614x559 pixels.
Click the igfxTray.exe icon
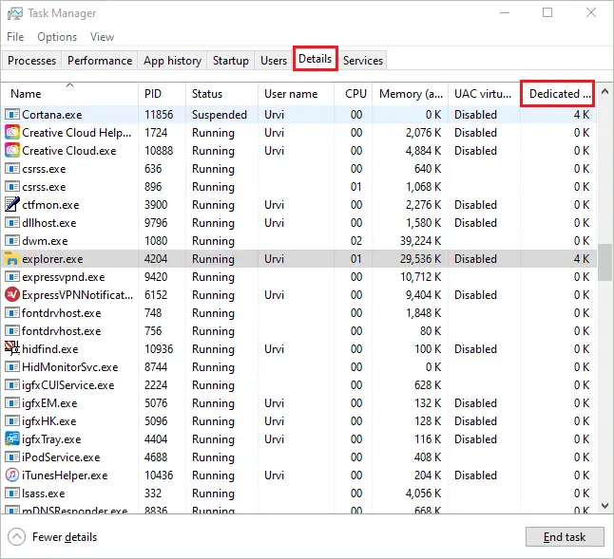point(11,439)
